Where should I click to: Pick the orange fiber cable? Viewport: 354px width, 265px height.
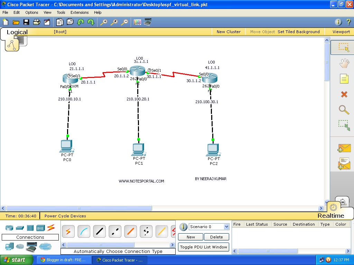[130, 232]
